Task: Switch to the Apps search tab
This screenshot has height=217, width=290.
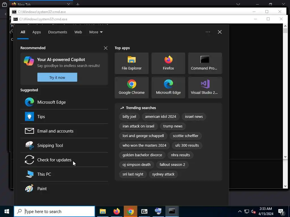Action: (x=37, y=32)
